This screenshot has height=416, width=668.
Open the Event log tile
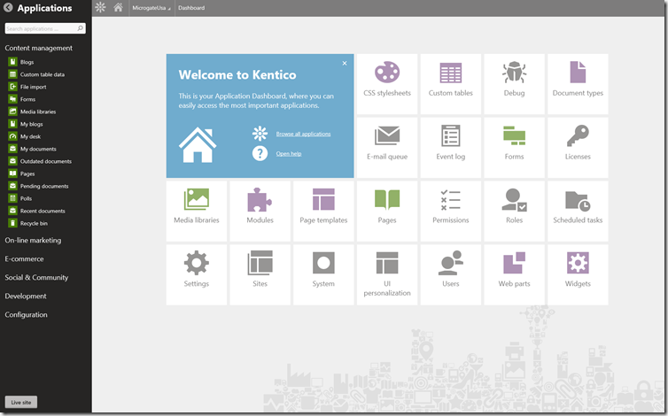tap(450, 147)
